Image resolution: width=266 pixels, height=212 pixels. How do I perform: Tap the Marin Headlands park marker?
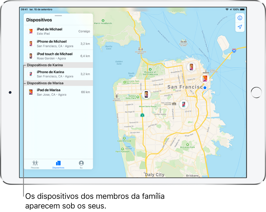(x=103, y=21)
